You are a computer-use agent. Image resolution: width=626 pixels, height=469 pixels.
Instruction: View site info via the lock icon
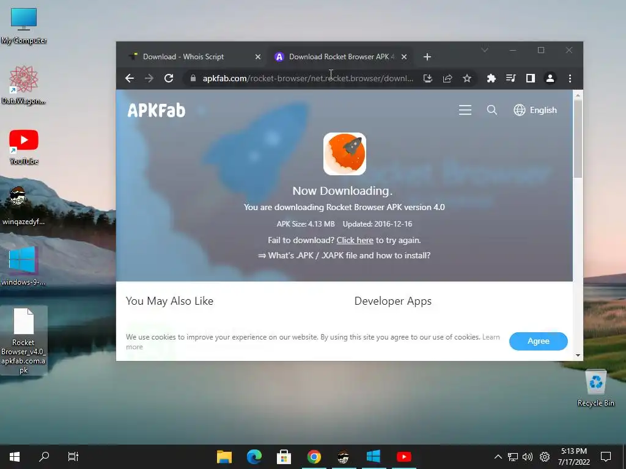193,78
